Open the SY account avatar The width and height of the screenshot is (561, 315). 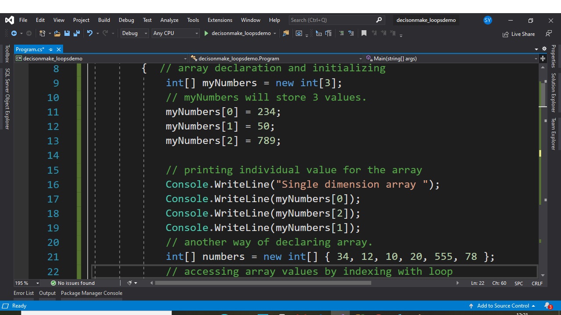click(x=487, y=20)
